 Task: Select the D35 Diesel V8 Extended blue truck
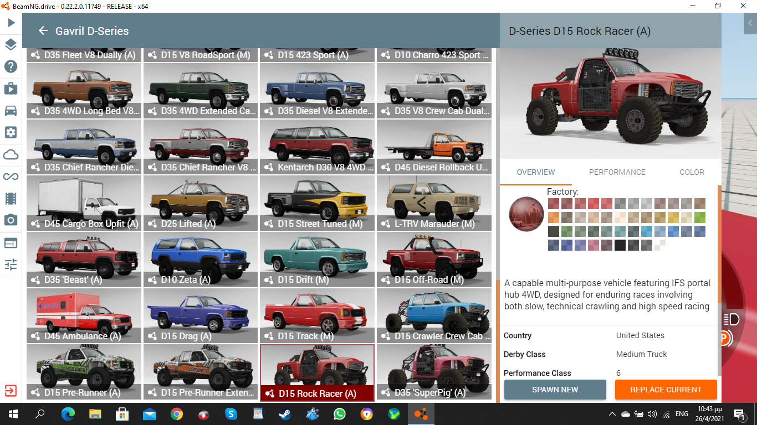click(x=318, y=90)
